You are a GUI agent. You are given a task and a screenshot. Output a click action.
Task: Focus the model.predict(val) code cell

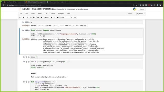click(x=87, y=65)
